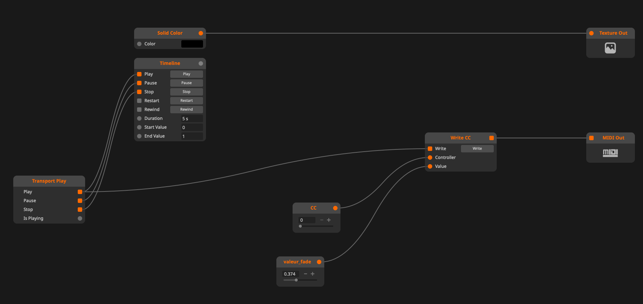The height and width of the screenshot is (304, 643).
Task: Click the MIDI icon in MIDI Out node
Action: coord(610,153)
